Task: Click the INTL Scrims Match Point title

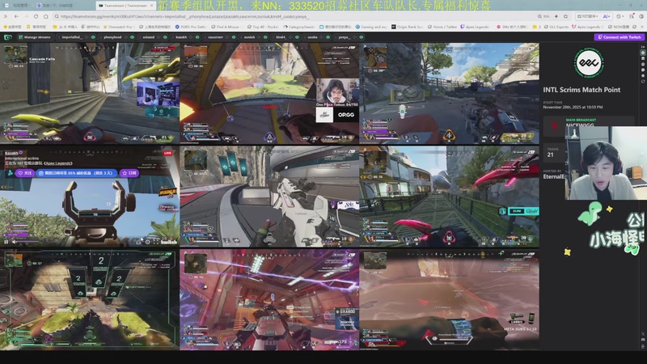Action: (x=581, y=90)
